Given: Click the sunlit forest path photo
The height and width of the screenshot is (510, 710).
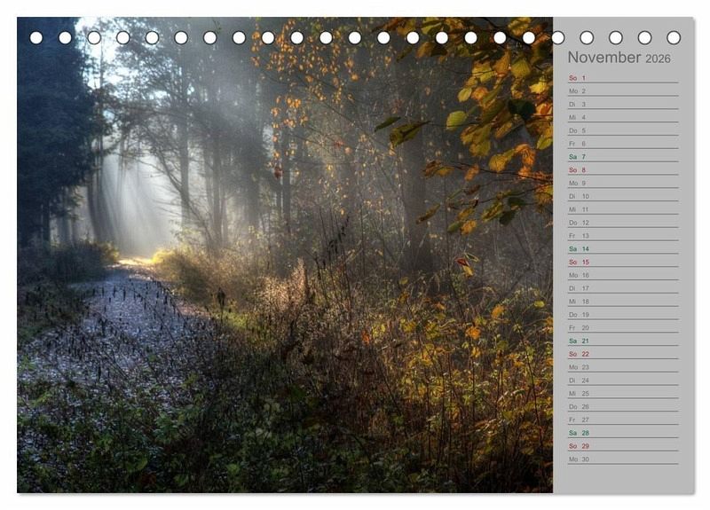Looking at the screenshot, I should click(284, 266).
